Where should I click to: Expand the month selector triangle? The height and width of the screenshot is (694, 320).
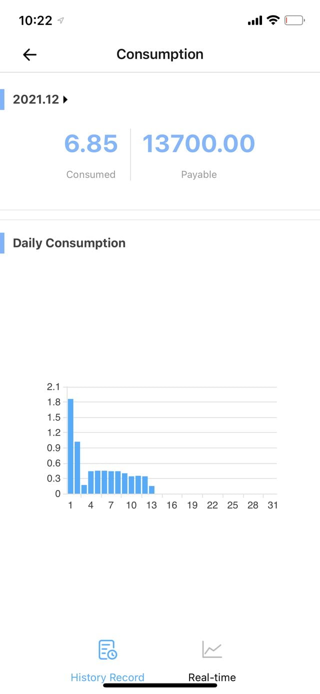point(65,100)
